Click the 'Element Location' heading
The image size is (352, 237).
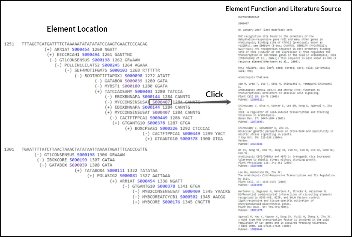point(77,29)
